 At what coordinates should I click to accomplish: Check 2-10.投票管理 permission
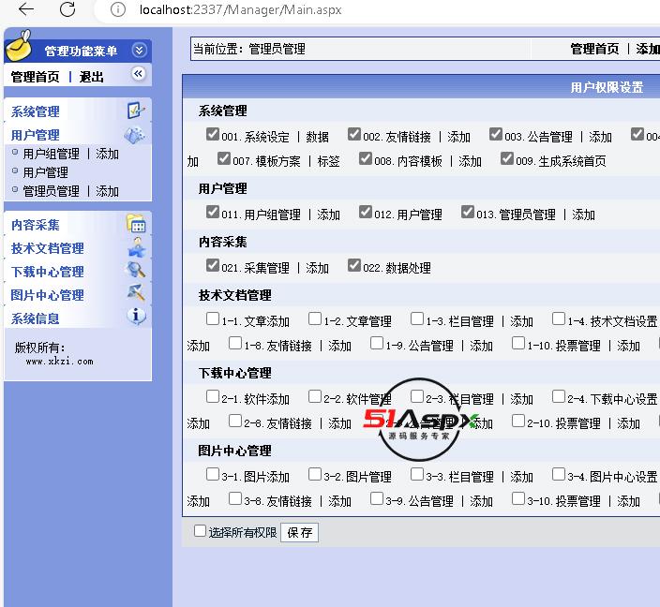pyautogui.click(x=518, y=422)
